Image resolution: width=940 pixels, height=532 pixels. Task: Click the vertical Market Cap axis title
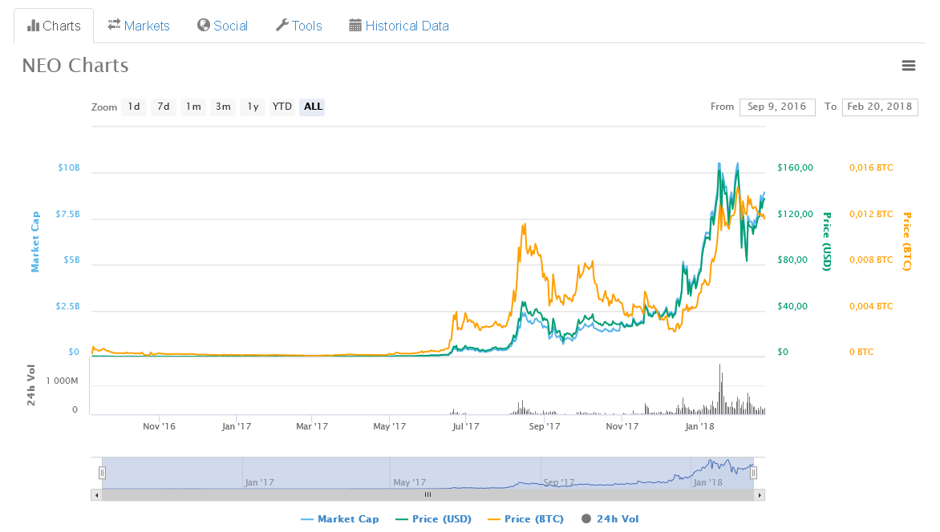click(x=34, y=241)
